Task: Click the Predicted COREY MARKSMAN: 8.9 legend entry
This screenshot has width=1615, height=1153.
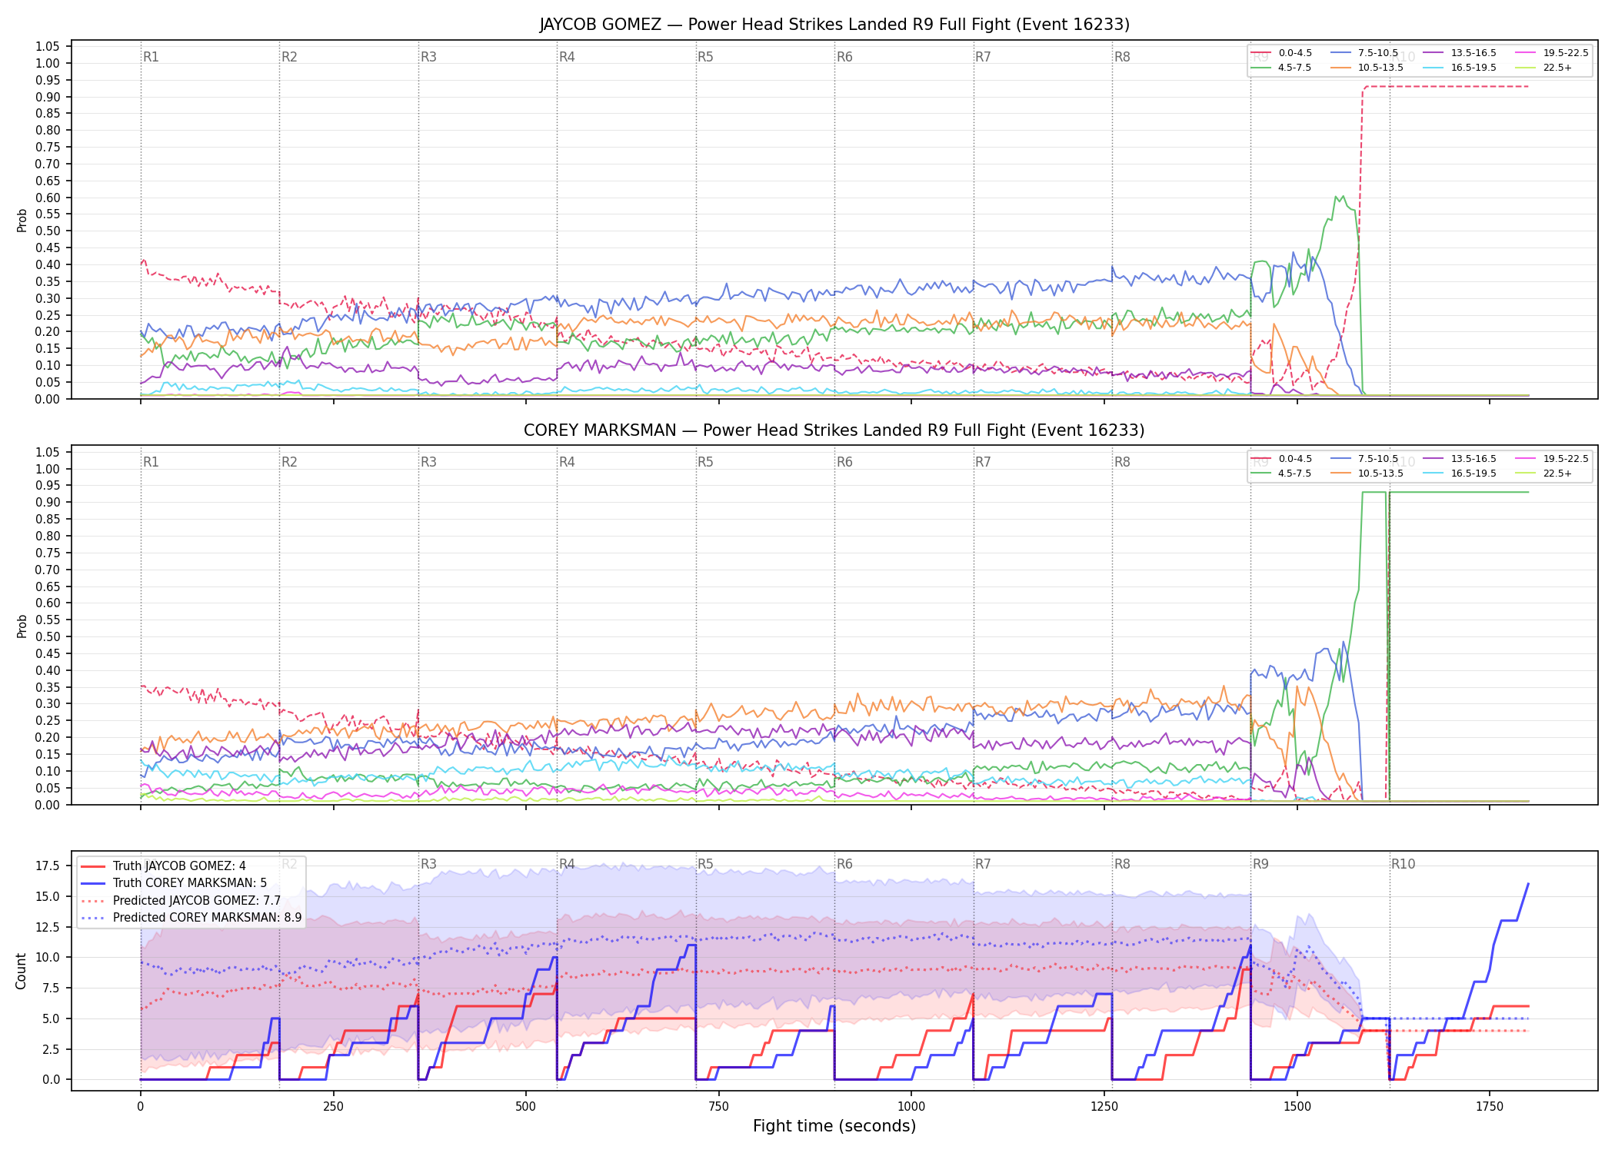Action: (x=191, y=917)
